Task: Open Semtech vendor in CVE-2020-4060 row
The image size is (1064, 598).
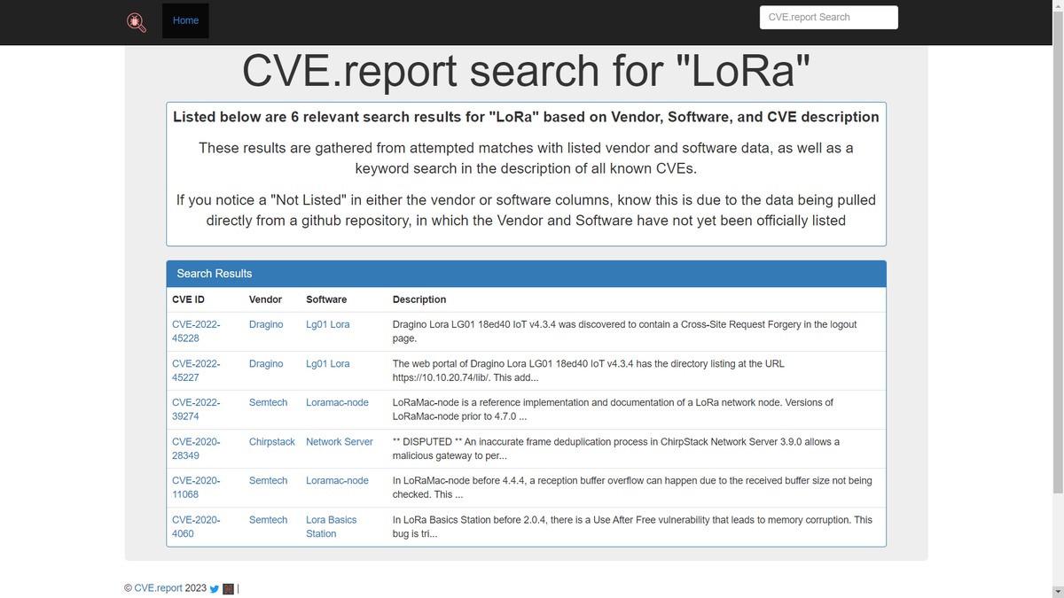Action: [x=268, y=519]
